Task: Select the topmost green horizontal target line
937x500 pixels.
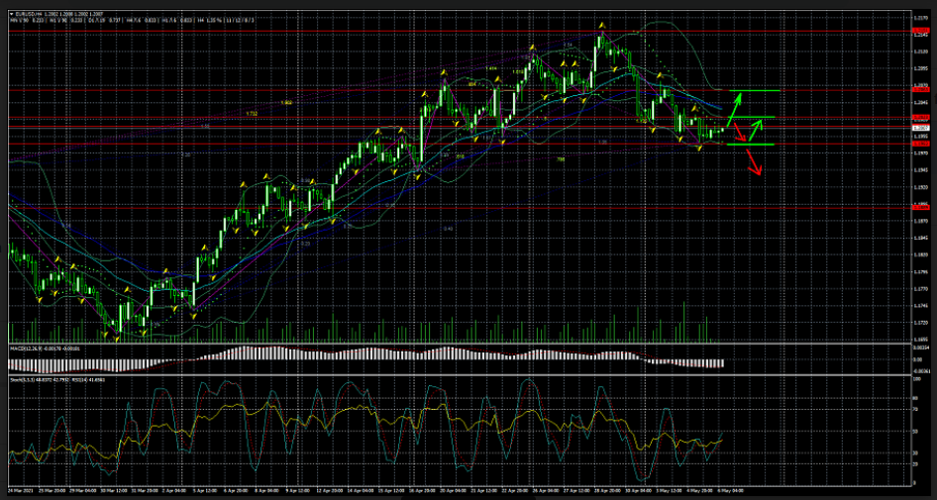Action: click(x=755, y=91)
